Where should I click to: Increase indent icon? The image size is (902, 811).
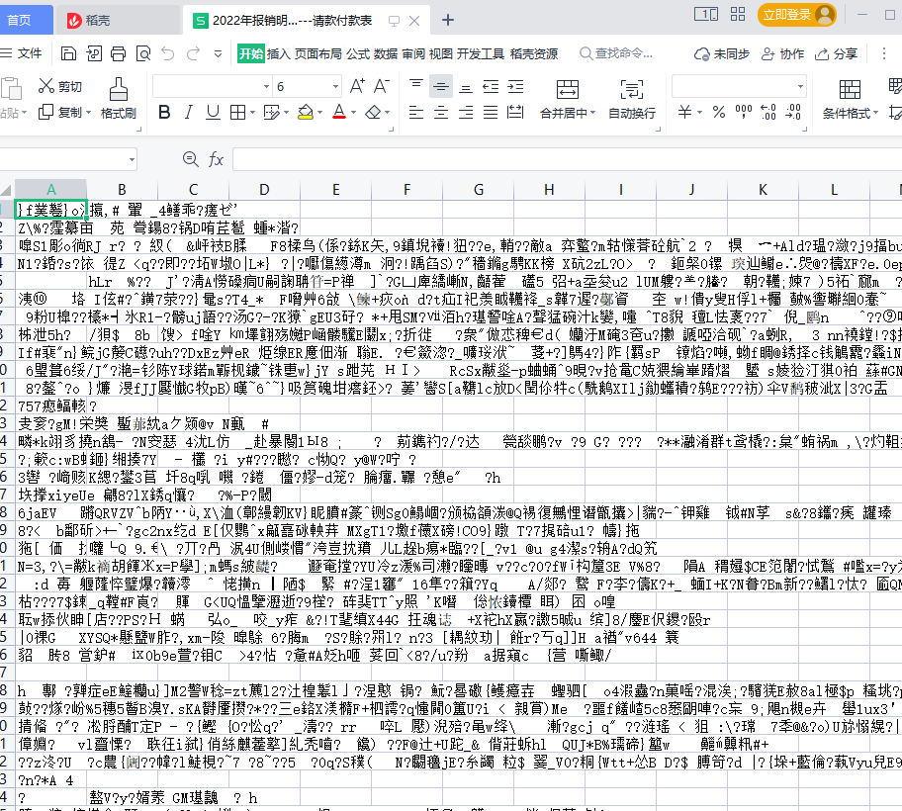coord(515,86)
